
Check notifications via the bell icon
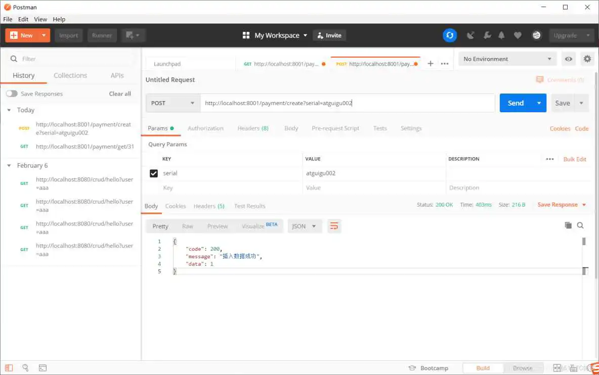[x=501, y=35]
